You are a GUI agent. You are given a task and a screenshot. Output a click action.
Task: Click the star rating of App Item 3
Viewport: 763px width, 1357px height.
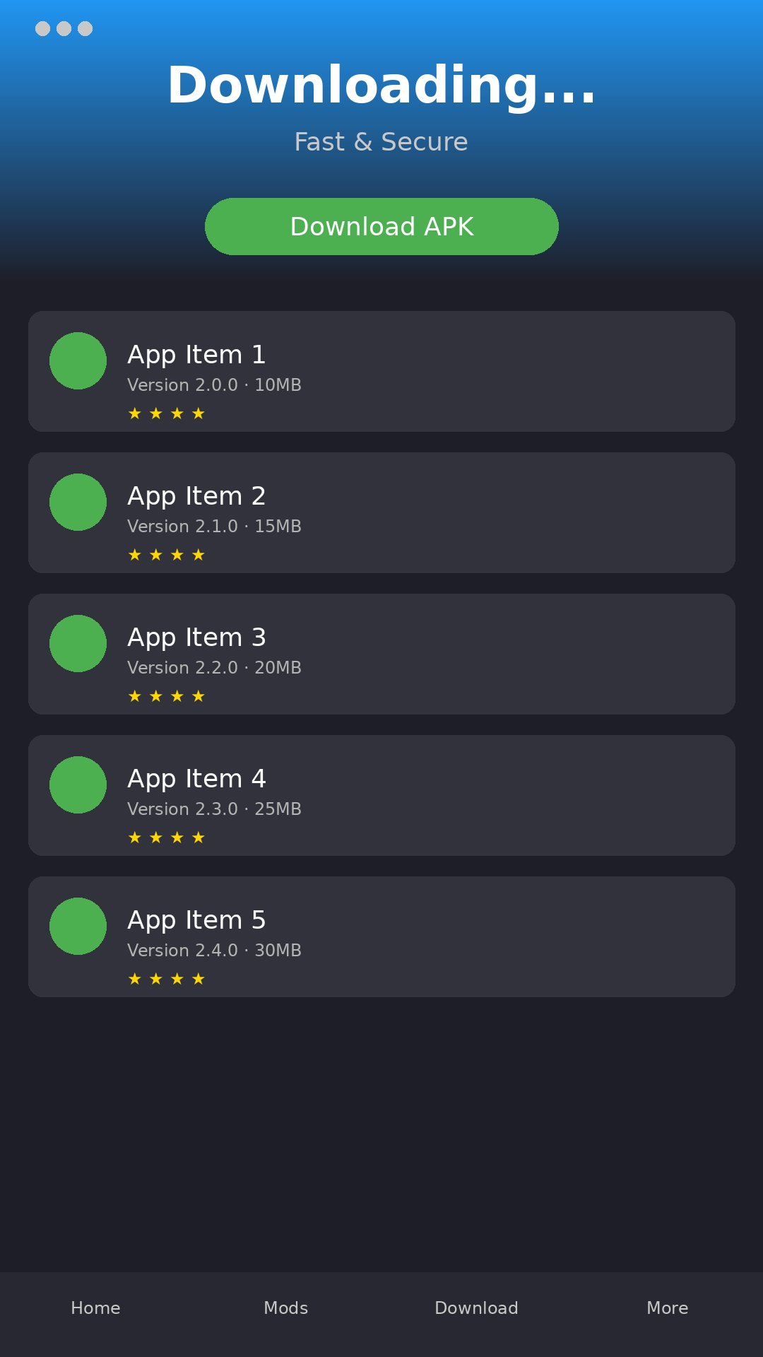click(167, 696)
